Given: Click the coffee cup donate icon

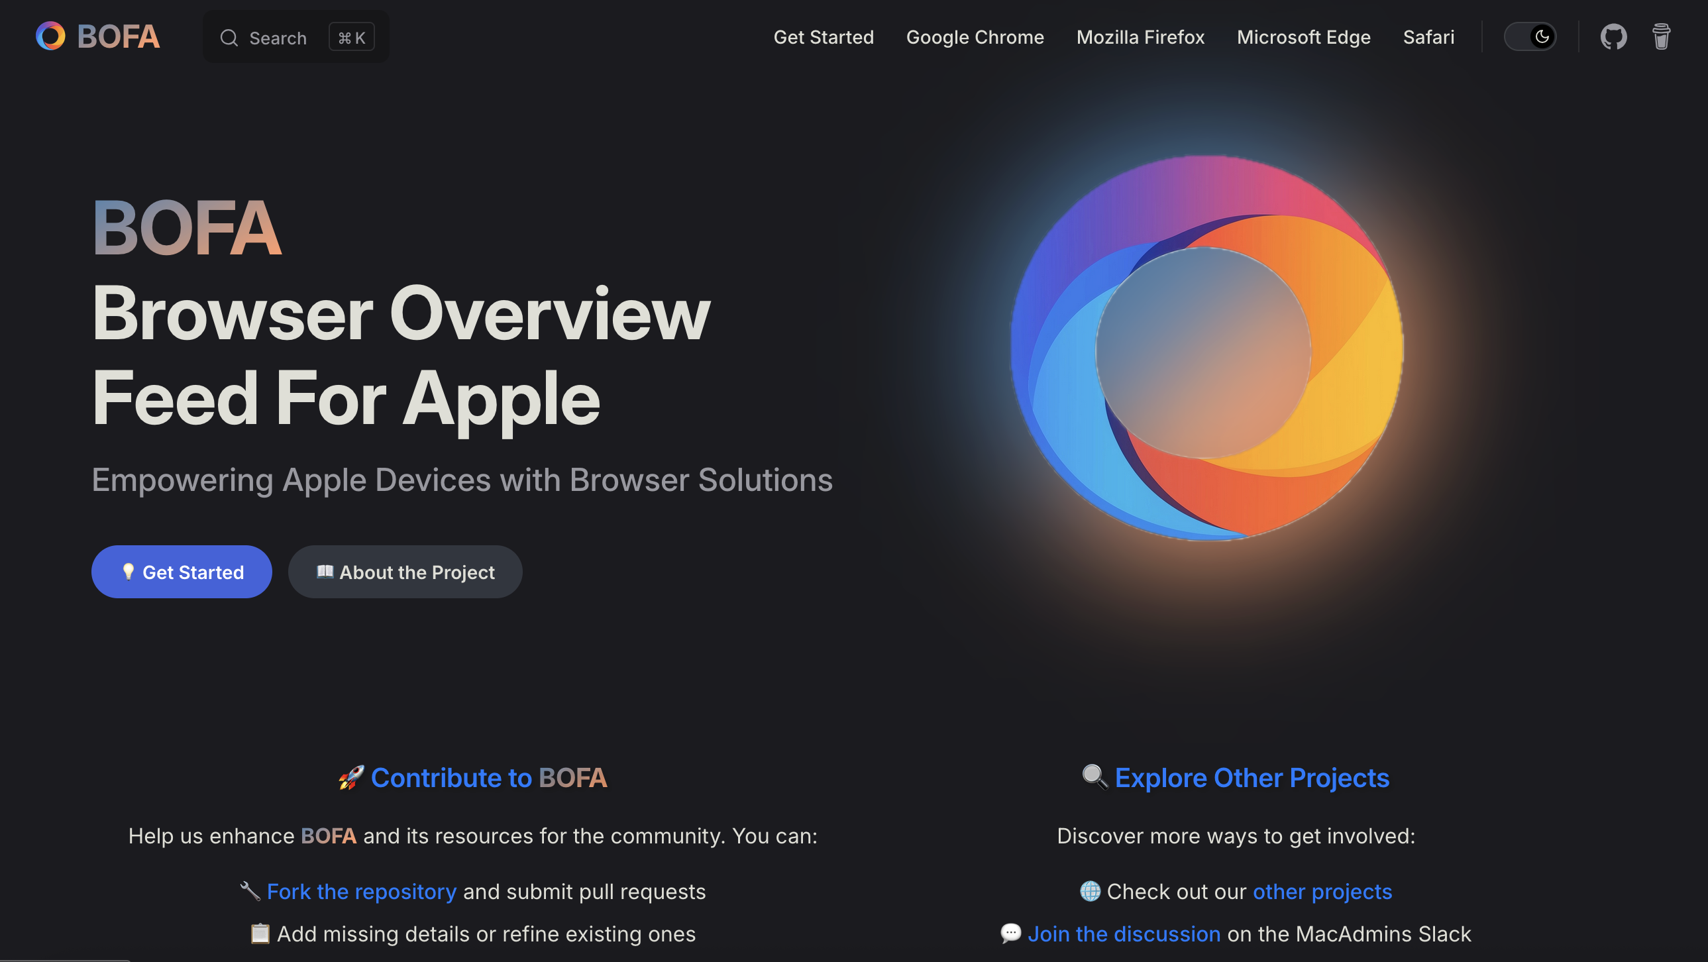Looking at the screenshot, I should click(x=1661, y=36).
